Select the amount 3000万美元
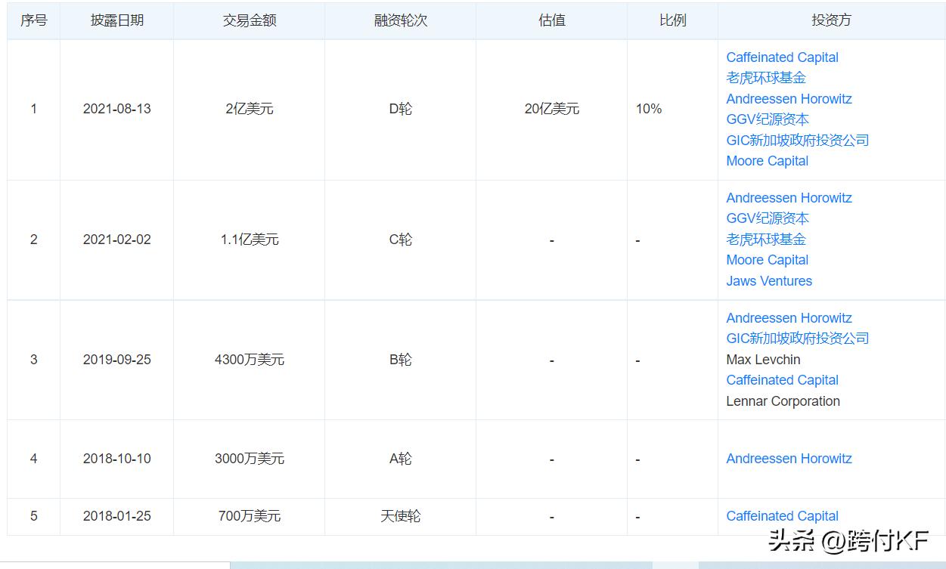 click(x=249, y=459)
